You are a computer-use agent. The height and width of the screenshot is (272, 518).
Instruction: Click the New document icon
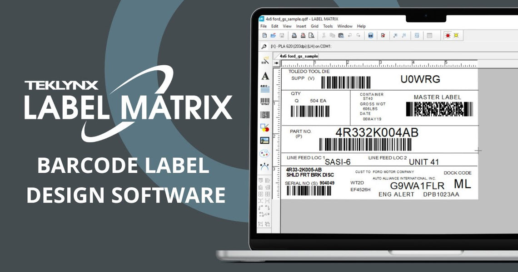(x=264, y=35)
